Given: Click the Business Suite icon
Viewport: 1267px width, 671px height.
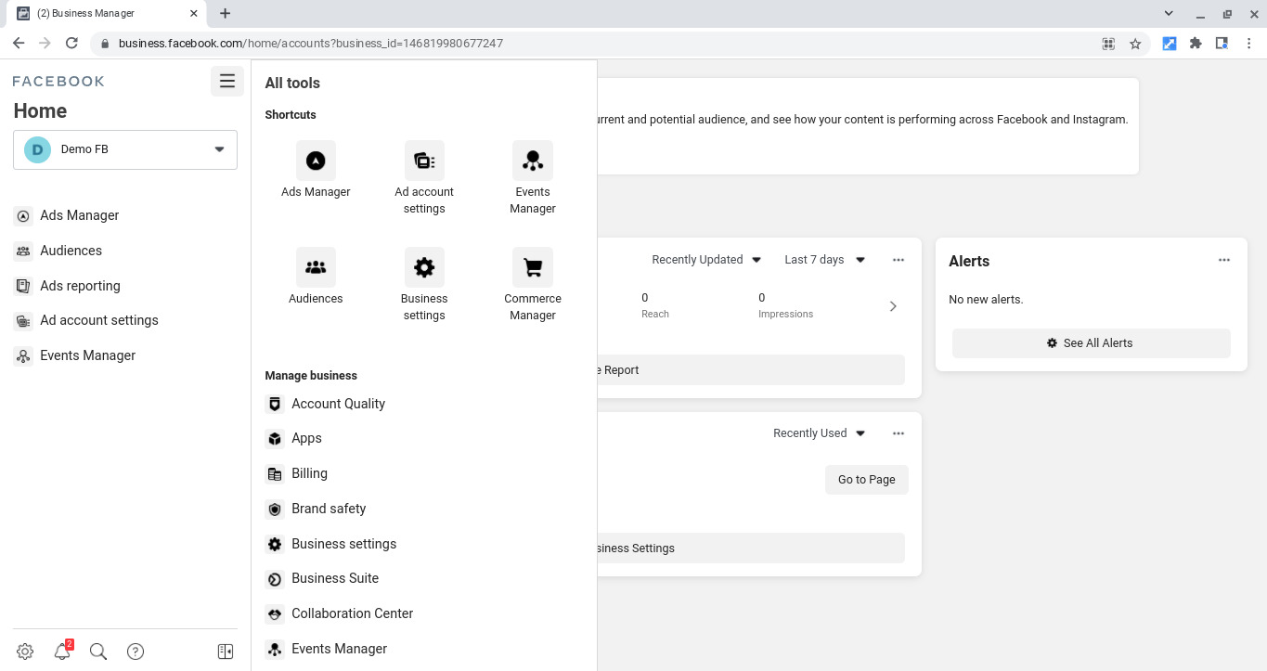Looking at the screenshot, I should (x=275, y=579).
